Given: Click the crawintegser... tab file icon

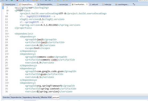Looking at the screenshot, I should coord(116,4).
